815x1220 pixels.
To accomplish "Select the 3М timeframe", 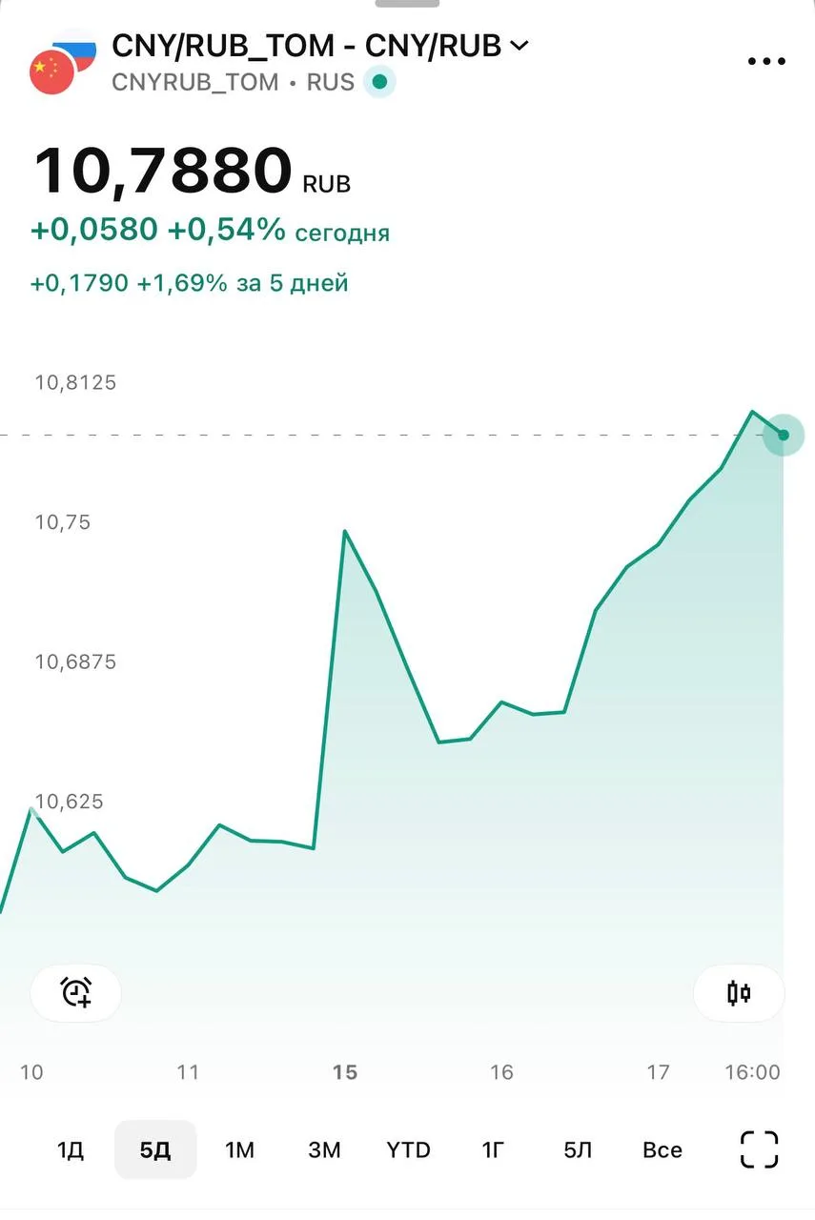I will click(324, 1149).
